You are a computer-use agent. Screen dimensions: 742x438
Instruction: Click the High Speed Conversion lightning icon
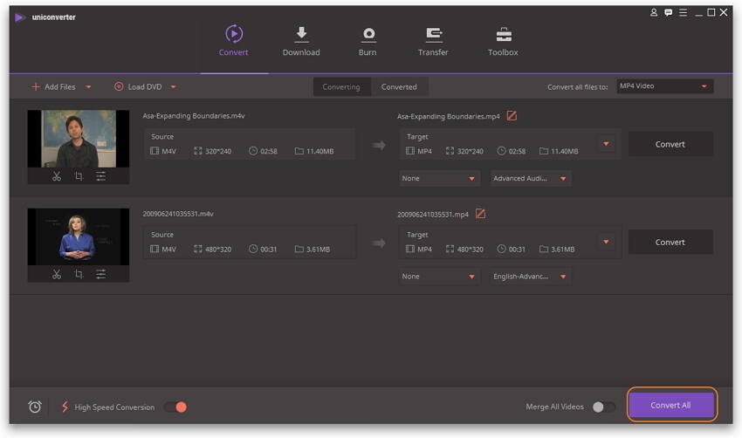coord(65,407)
